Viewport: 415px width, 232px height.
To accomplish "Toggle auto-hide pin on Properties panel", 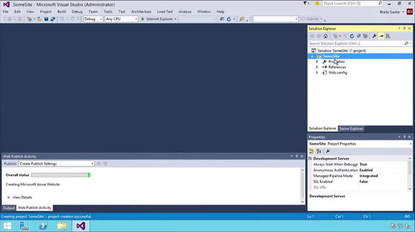I will click(404, 137).
